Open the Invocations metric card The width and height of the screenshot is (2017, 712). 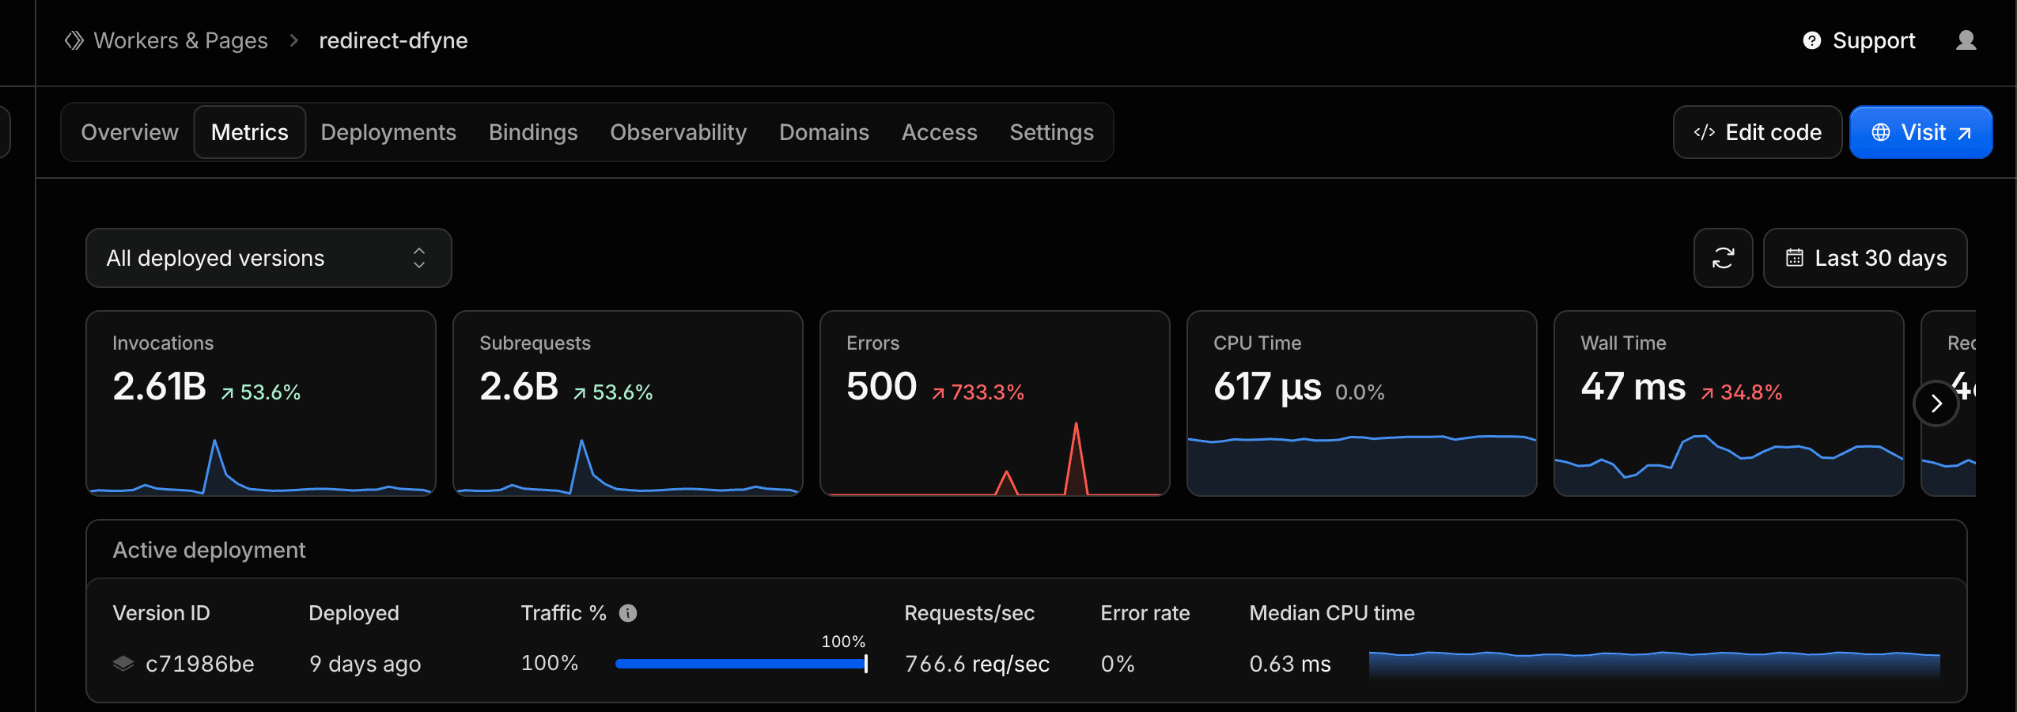(x=261, y=403)
